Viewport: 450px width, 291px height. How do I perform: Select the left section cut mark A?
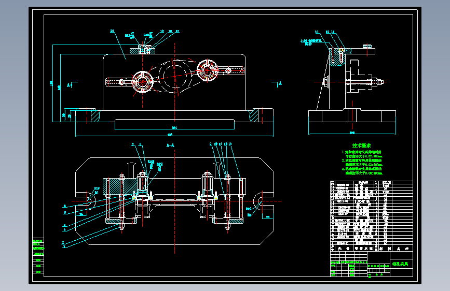tap(69, 85)
